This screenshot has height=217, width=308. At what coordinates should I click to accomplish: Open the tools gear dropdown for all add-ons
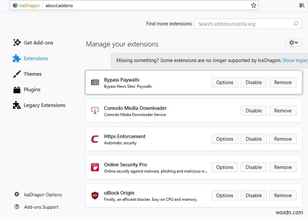(293, 42)
